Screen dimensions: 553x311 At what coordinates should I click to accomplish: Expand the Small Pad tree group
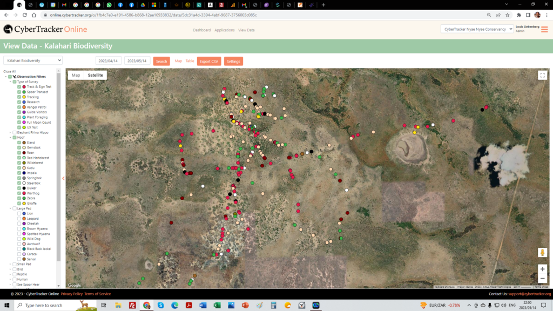(x=10, y=264)
